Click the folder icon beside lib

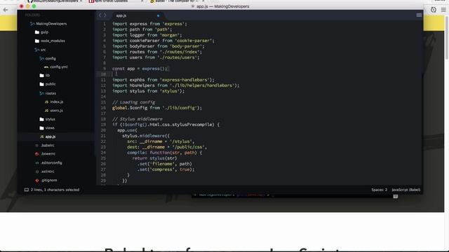tap(41, 76)
